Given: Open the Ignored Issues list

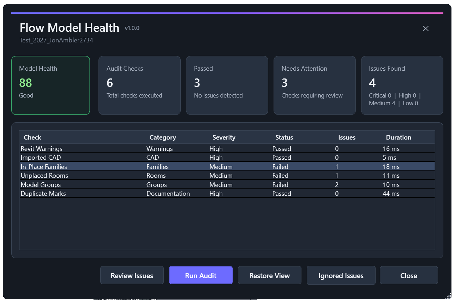Looking at the screenshot, I should (341, 275).
